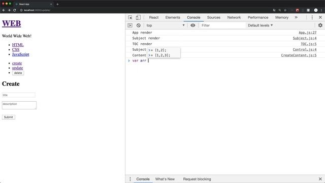
Task: Open CreateContent.js:5 source link
Action: coord(299,55)
